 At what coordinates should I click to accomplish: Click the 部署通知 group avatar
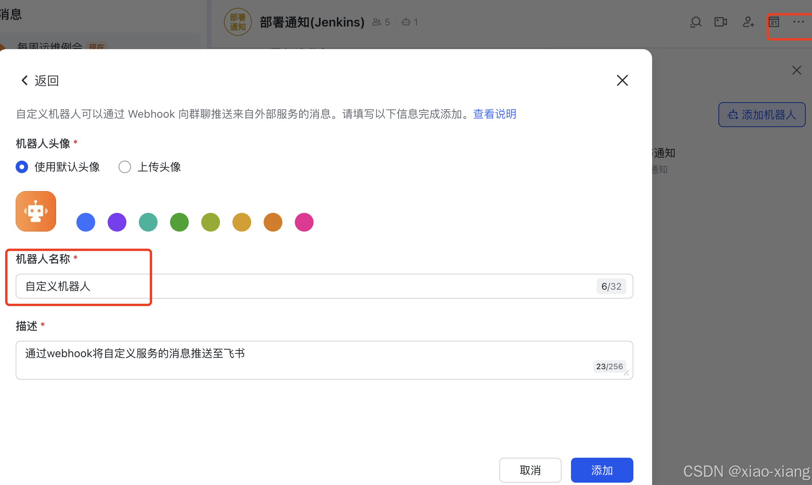point(238,22)
